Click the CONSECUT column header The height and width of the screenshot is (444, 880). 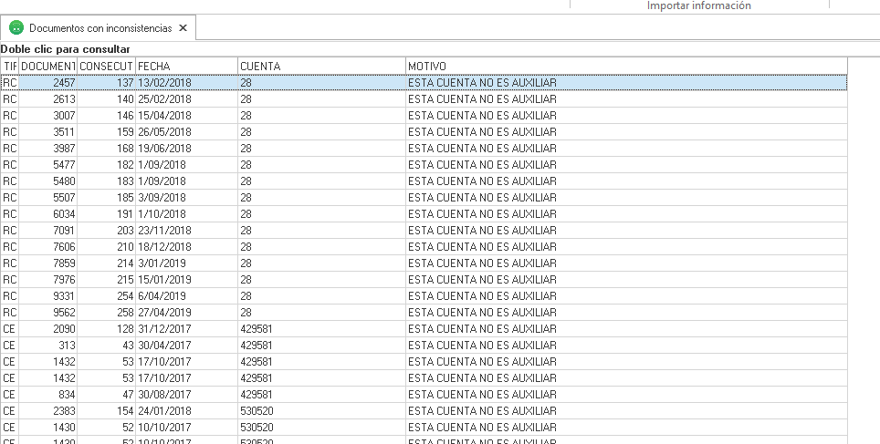106,67
